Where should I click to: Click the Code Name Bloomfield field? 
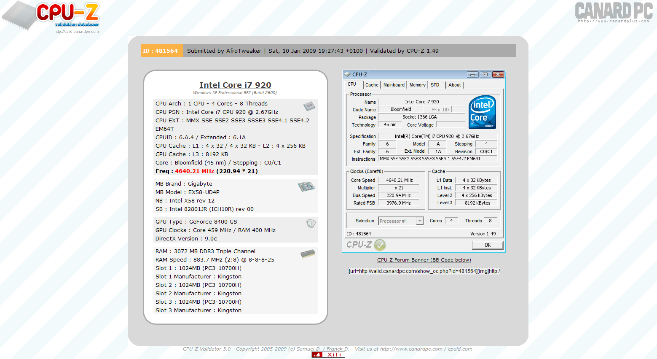pos(401,109)
